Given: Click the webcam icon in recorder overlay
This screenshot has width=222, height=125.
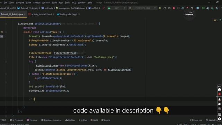Looking at the screenshot, I should coord(220,109).
